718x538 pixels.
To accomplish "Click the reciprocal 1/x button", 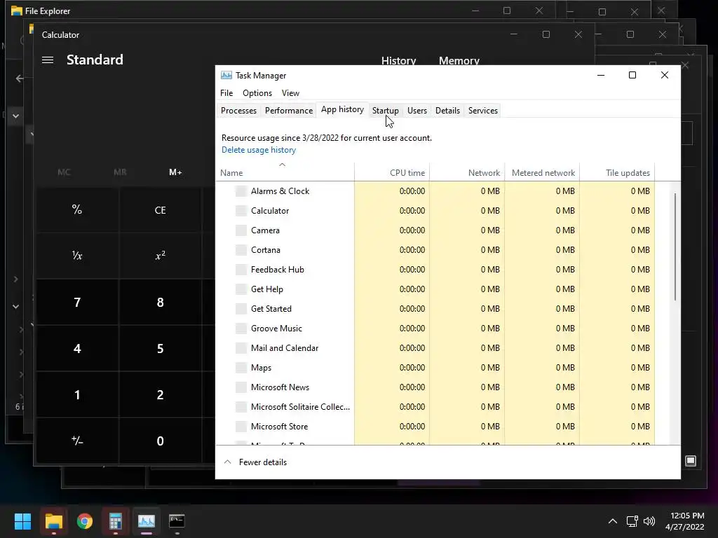I will (77, 255).
